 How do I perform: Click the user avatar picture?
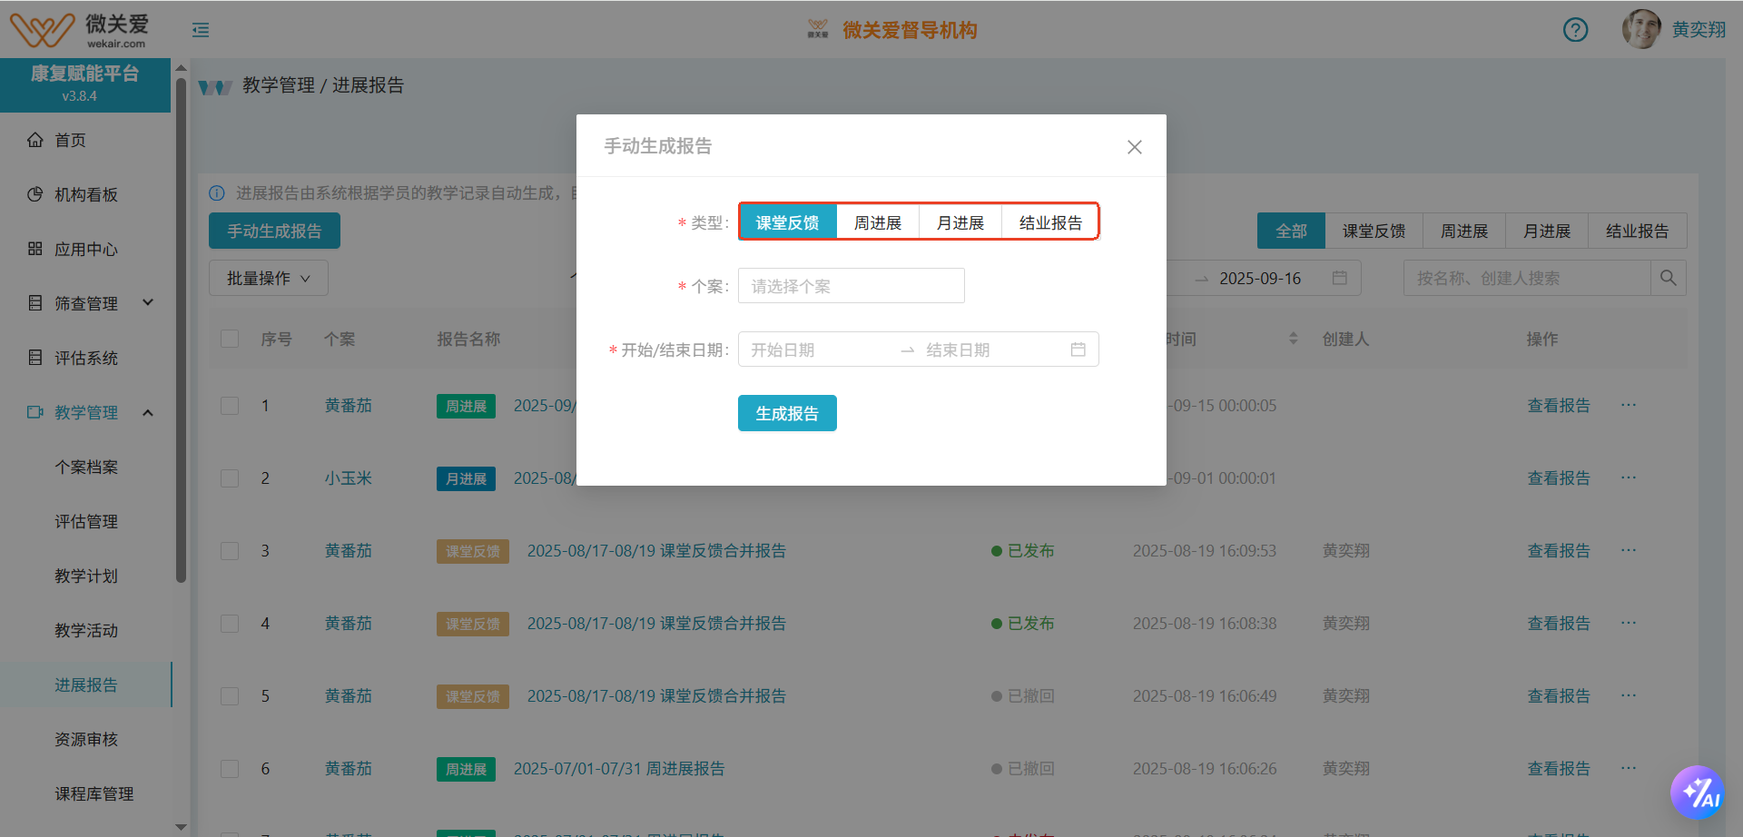[x=1640, y=30]
